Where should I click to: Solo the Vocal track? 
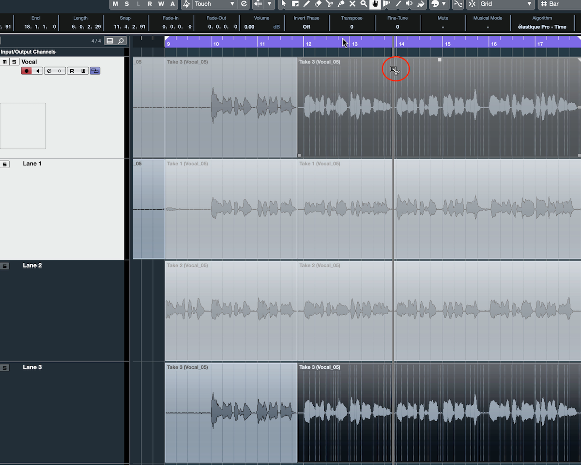tap(15, 62)
